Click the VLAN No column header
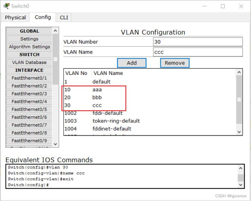 [78, 73]
